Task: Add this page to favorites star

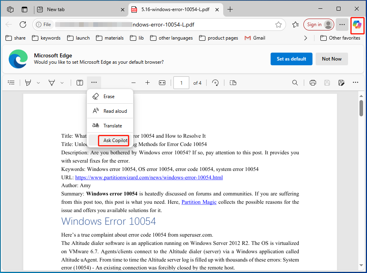Action: point(278,25)
